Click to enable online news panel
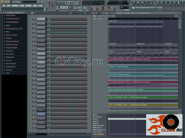The image size is (185, 138). (x=147, y=8)
